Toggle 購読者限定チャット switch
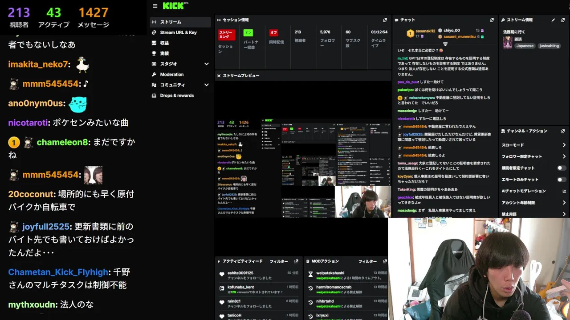570x320 pixels. [562, 168]
